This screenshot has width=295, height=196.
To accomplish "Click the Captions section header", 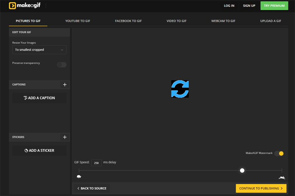I will (39, 85).
